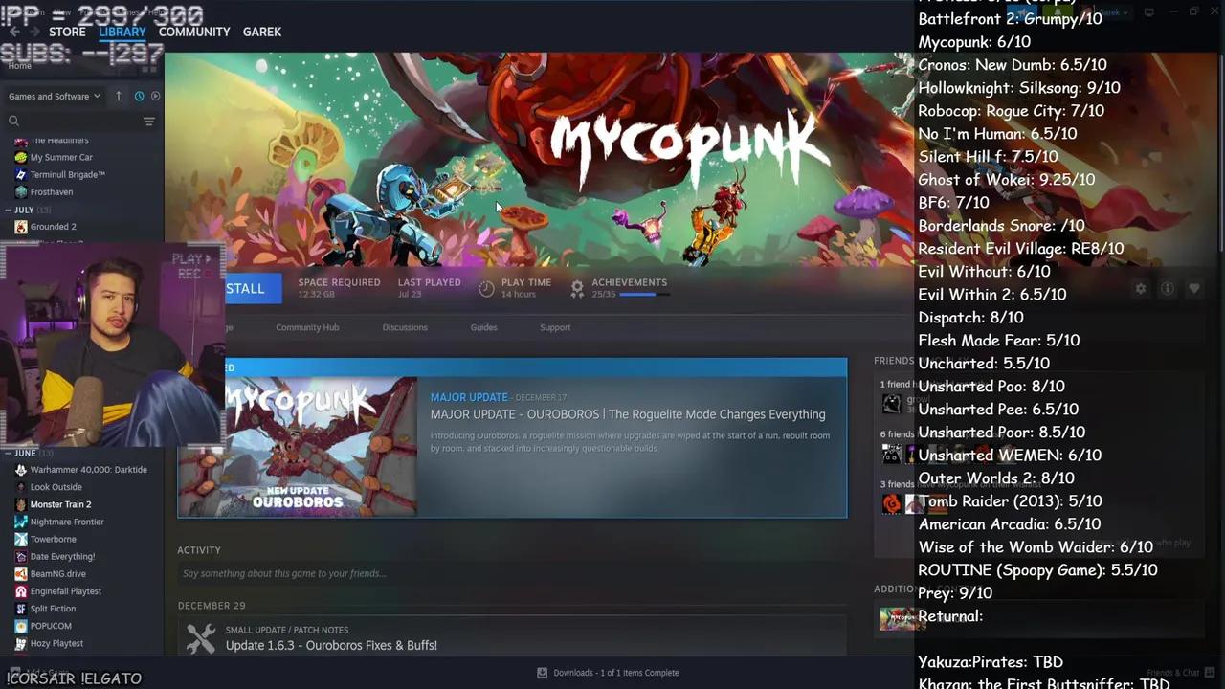Screen dimensions: 1225x689
Task: Open Downloads 1 of 1 Items Complete
Action: [x=616, y=673]
